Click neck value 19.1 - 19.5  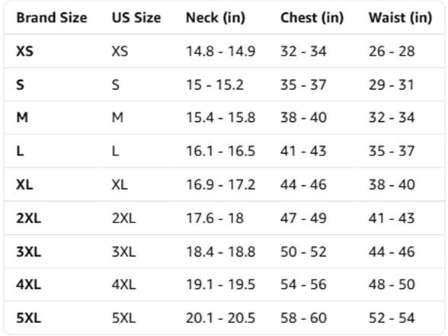[221, 285]
